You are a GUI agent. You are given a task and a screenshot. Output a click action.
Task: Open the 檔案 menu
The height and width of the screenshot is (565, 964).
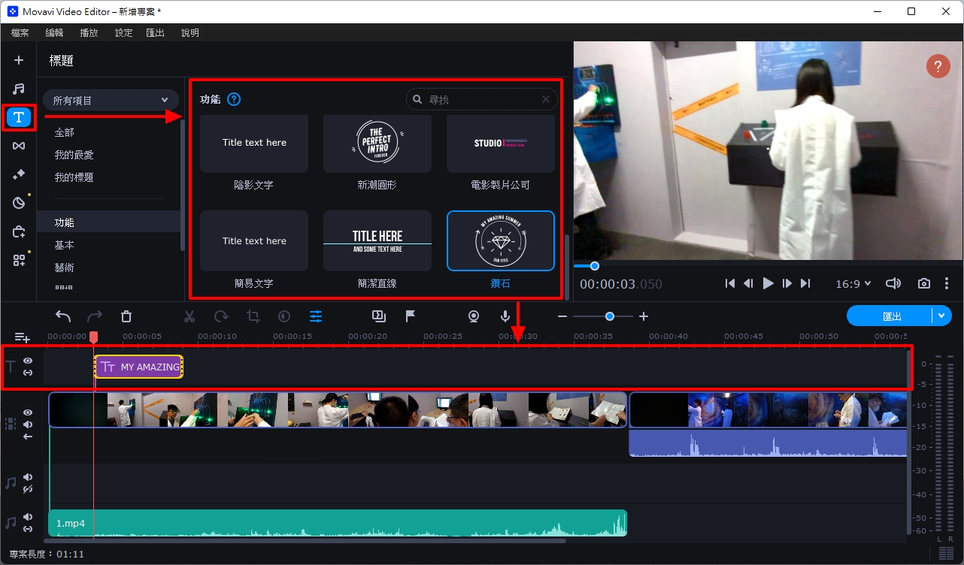[x=20, y=33]
